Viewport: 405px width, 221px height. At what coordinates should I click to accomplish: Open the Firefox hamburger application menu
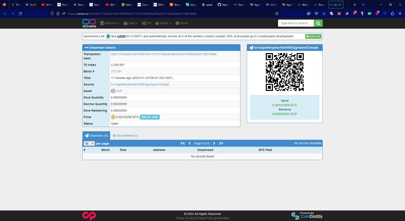pos(400,14)
